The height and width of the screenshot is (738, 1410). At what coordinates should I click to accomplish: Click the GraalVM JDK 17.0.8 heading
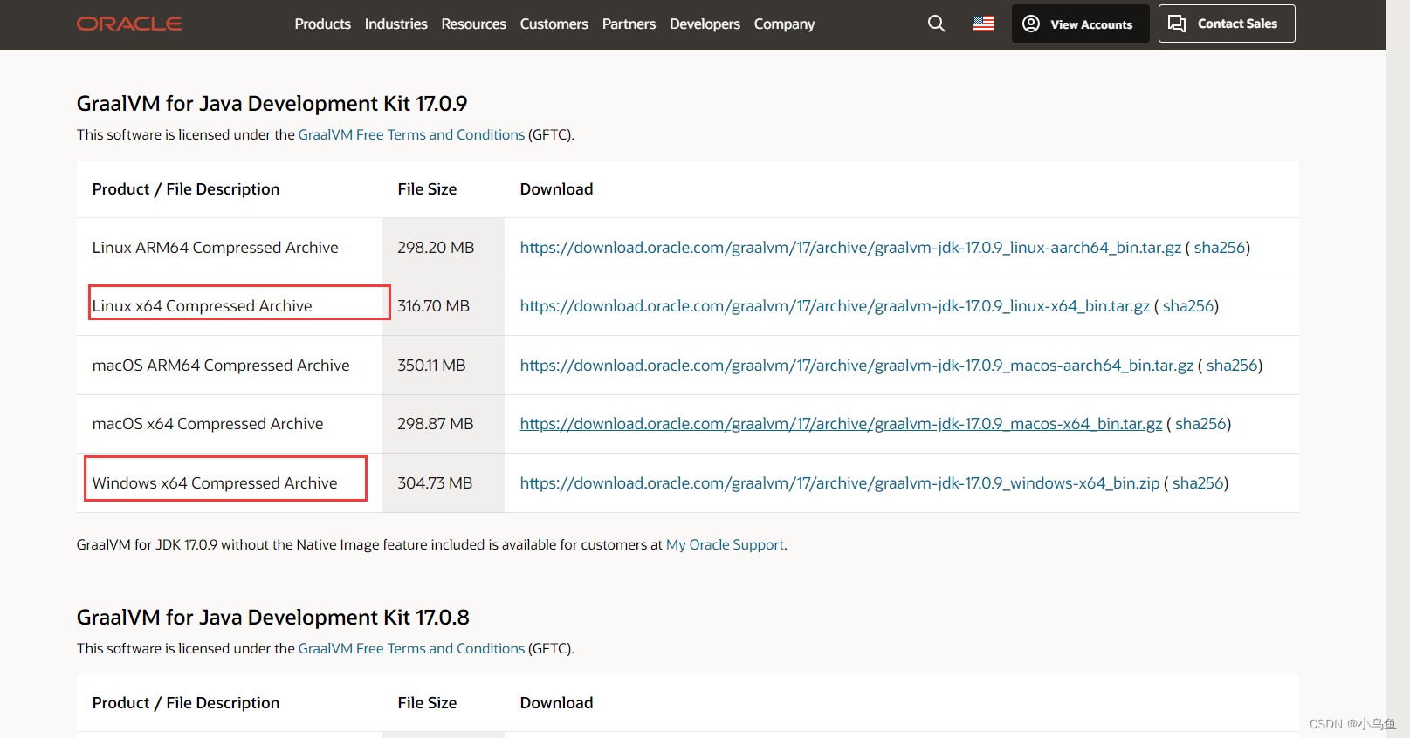tap(272, 618)
